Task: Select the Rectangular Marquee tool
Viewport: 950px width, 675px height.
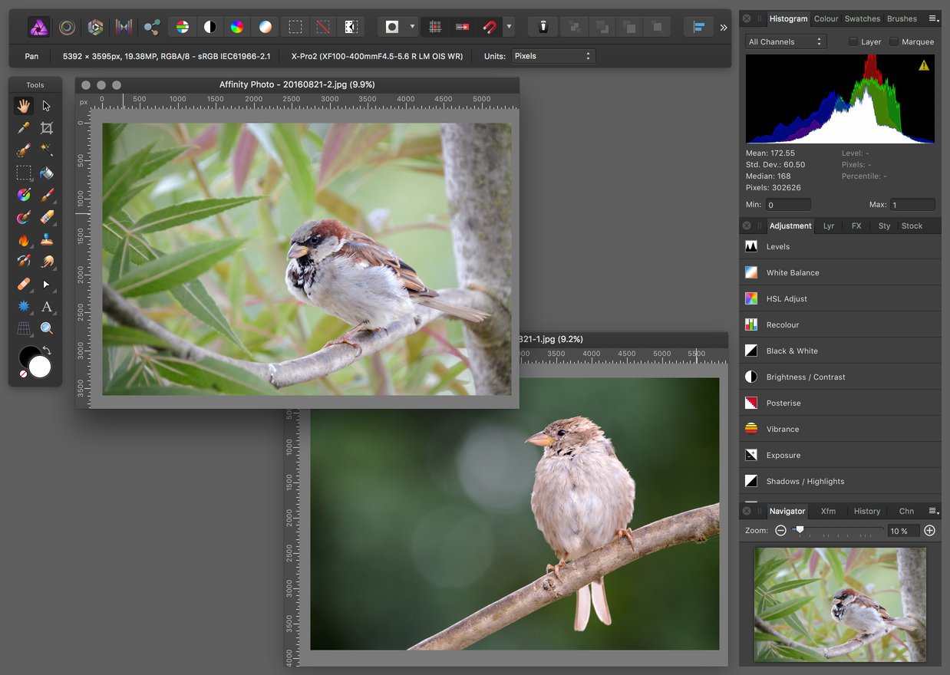Action: [25, 173]
